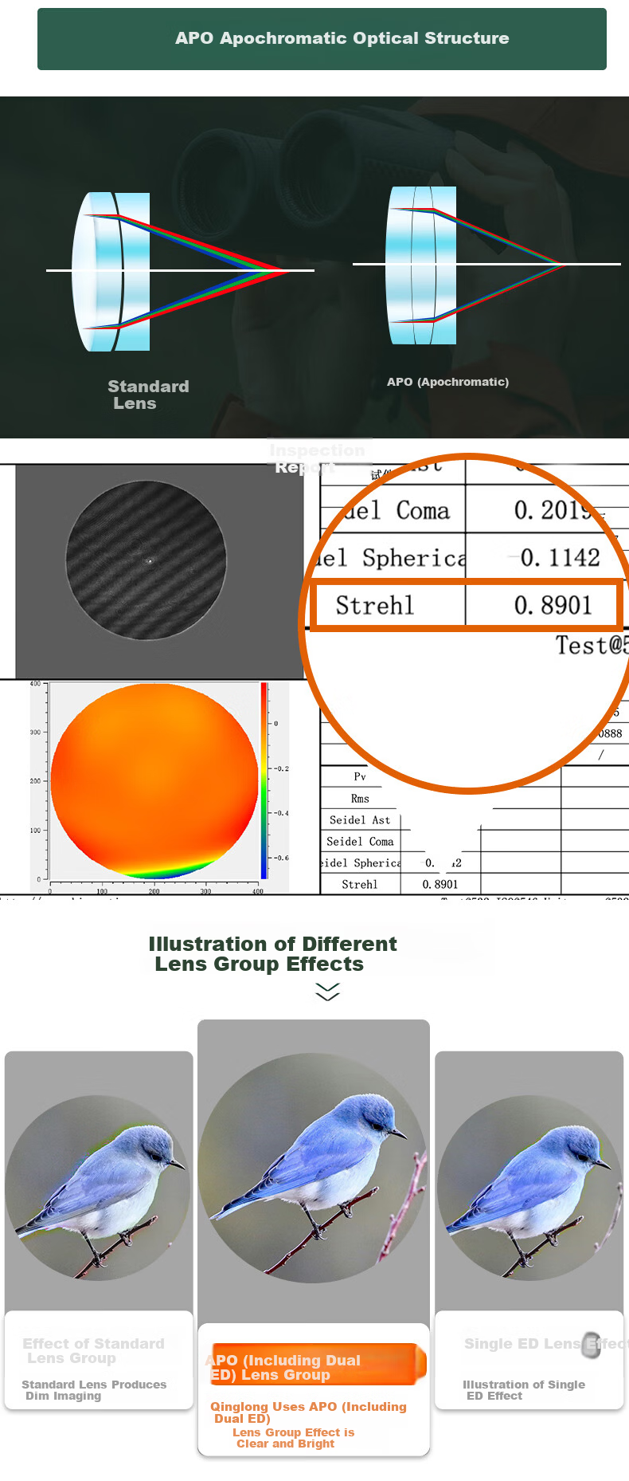Click the orange 'APO (Including Dual ED) Lens Group' badge
Image resolution: width=629 pixels, height=1481 pixels.
[x=317, y=1364]
